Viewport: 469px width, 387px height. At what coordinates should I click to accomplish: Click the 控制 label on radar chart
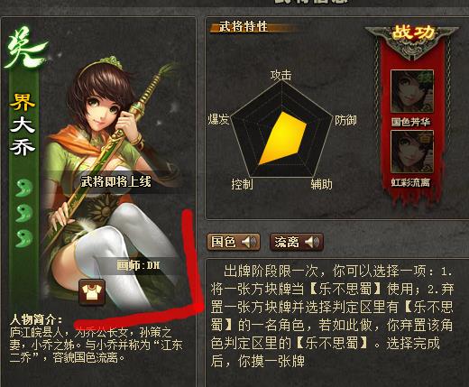pyautogui.click(x=243, y=184)
